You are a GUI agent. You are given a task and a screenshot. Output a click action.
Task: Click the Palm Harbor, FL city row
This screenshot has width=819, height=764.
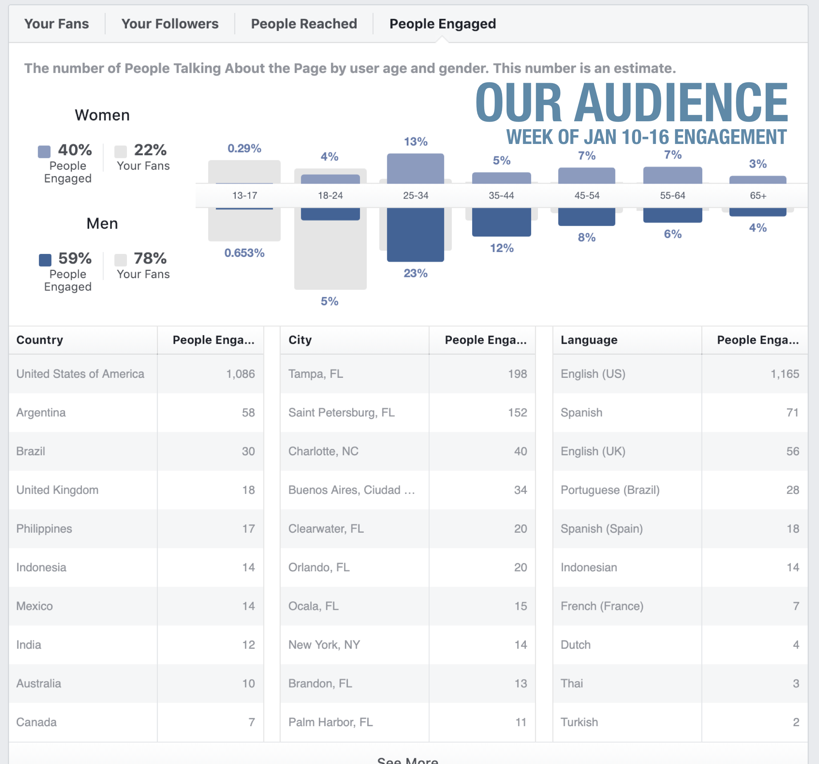tap(408, 722)
